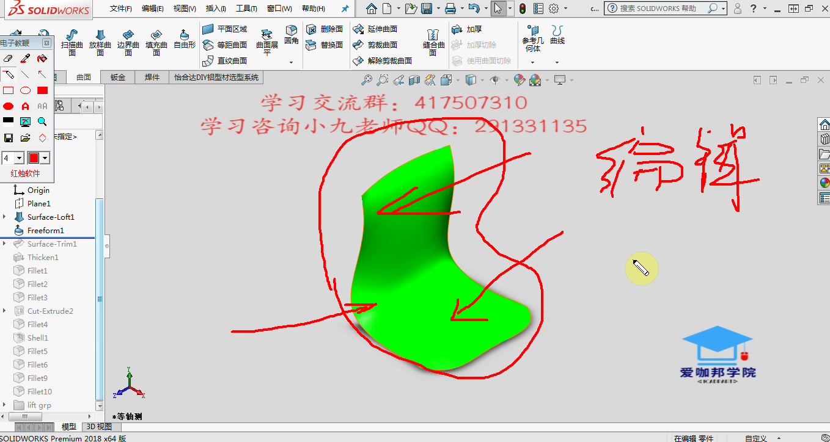Pick the eyedropper tool in annotation palette
This screenshot has height=442, width=830.
[25, 59]
